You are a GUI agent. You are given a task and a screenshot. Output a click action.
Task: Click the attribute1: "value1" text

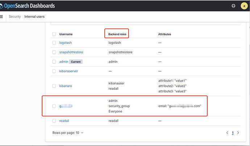click(172, 81)
